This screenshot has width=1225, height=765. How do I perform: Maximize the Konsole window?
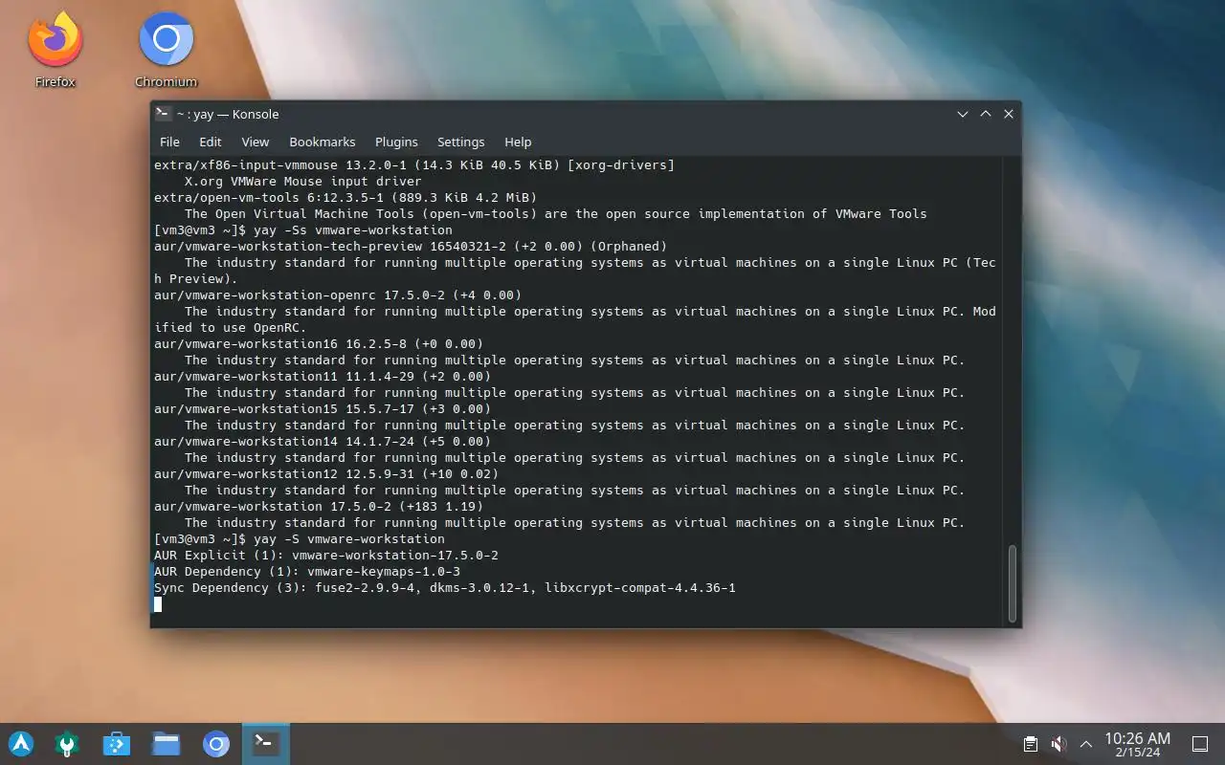click(x=986, y=114)
